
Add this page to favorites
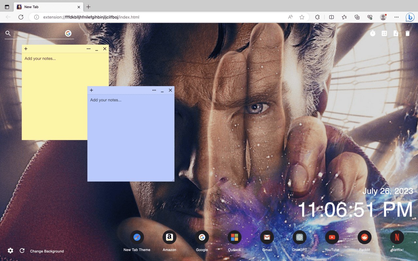[x=302, y=17]
